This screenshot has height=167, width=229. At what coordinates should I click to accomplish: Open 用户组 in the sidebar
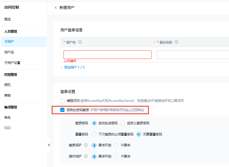(x=9, y=52)
